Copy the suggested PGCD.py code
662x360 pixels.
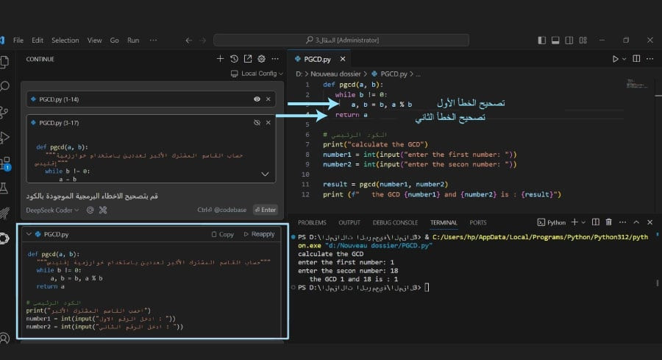pos(222,234)
